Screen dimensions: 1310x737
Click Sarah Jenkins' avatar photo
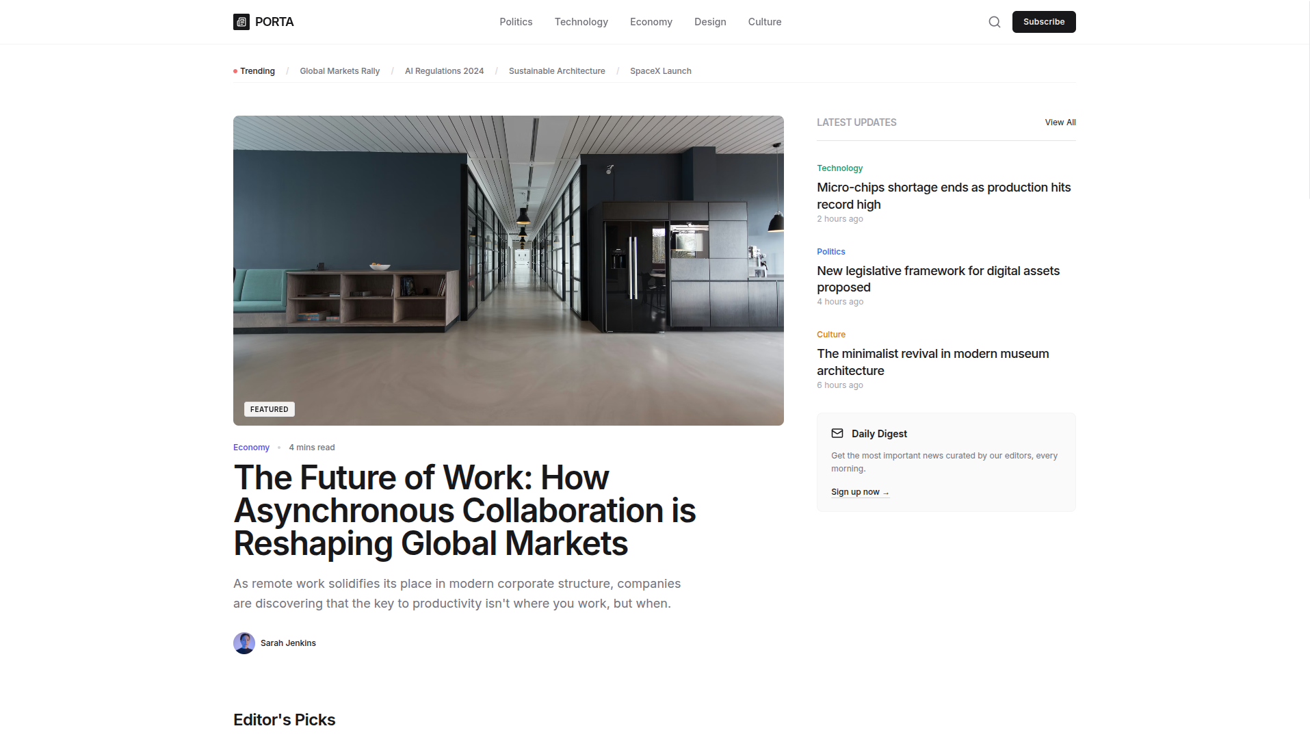(x=244, y=643)
